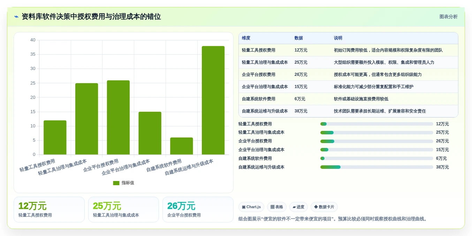The width and height of the screenshot is (472, 236).
Task: Select the 表格 tag chip
Action: (x=277, y=207)
